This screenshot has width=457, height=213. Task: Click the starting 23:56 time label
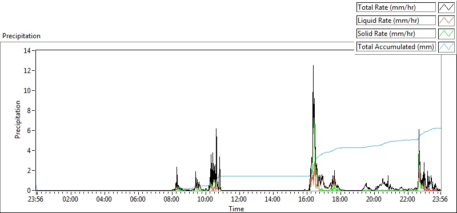tap(37, 200)
